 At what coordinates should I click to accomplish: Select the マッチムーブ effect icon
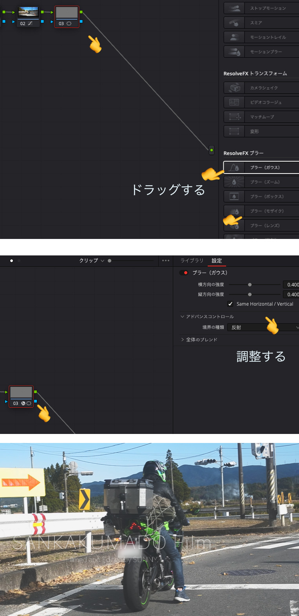tap(234, 117)
